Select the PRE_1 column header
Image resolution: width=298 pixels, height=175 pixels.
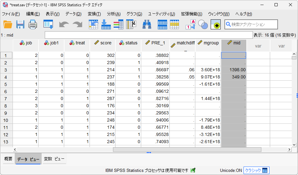click(x=155, y=45)
